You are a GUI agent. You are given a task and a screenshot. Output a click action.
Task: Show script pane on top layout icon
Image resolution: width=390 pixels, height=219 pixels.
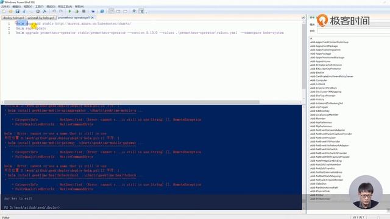tap(111, 11)
